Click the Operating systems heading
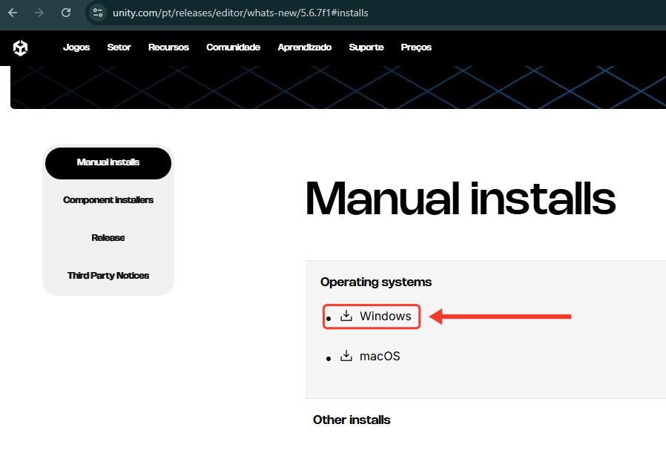The image size is (666, 470). coord(376,282)
